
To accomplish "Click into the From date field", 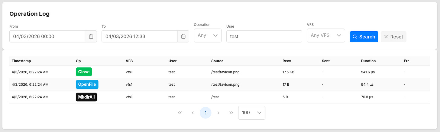I will coord(47,36).
